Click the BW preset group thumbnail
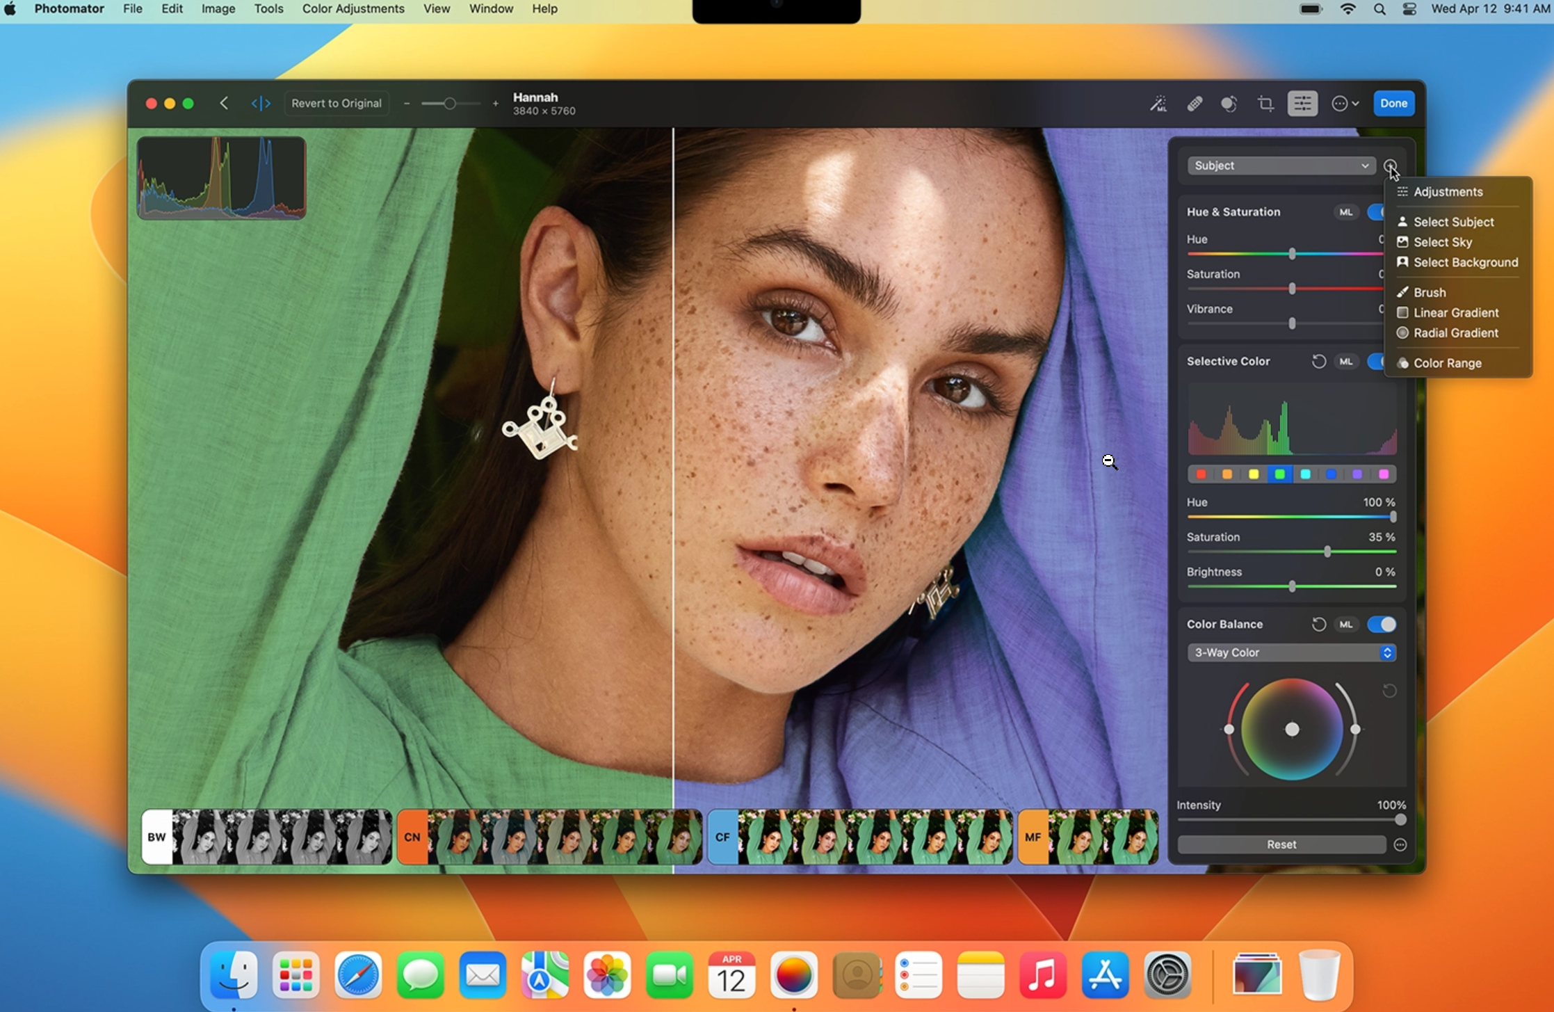 click(x=157, y=837)
